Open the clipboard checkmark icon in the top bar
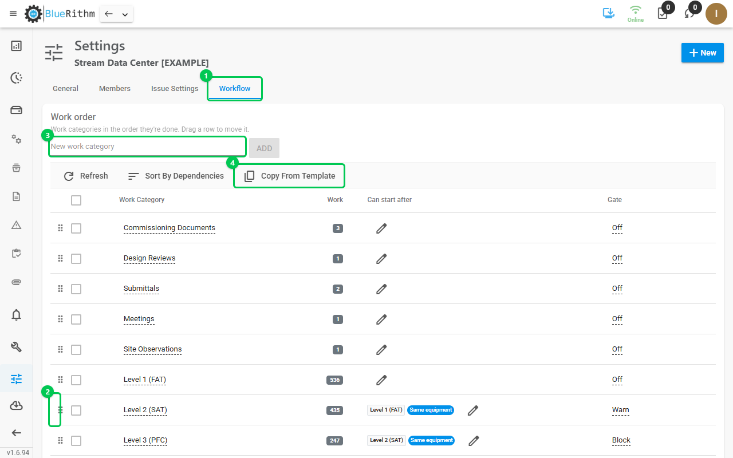 tap(663, 14)
